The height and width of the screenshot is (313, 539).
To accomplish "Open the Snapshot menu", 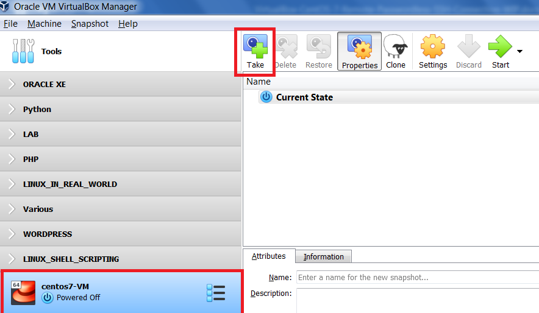I will (90, 24).
